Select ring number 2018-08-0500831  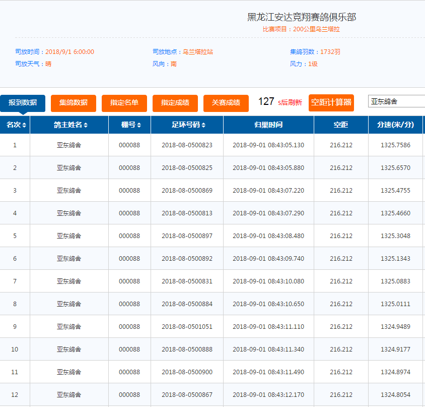pyautogui.click(x=187, y=281)
